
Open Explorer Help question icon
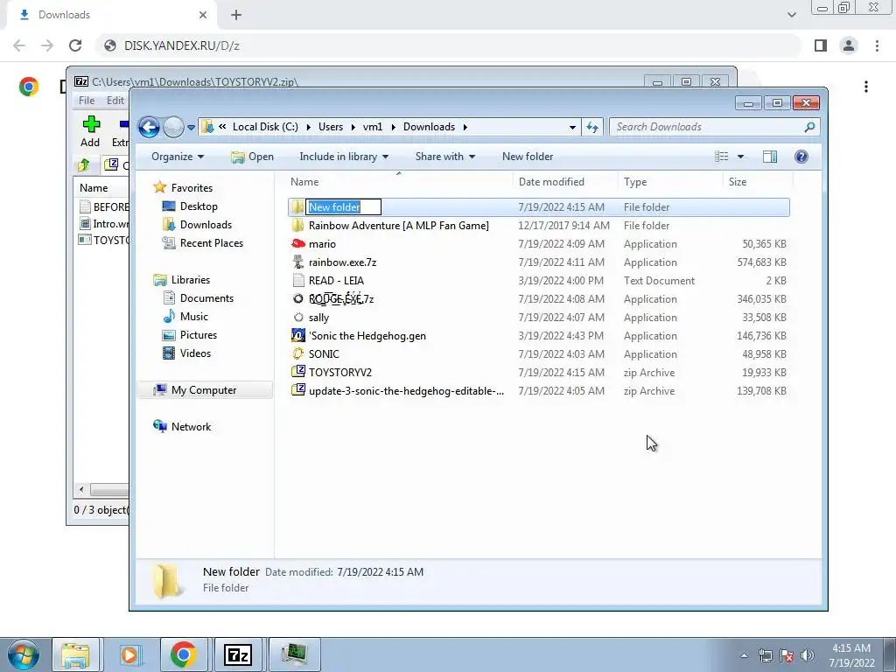click(x=801, y=157)
